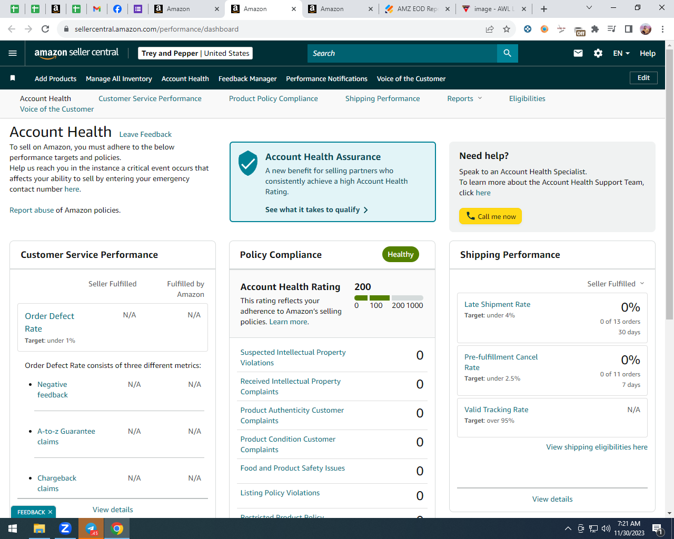674x539 pixels.
Task: Click the blue circular extension icon
Action: [x=528, y=29]
